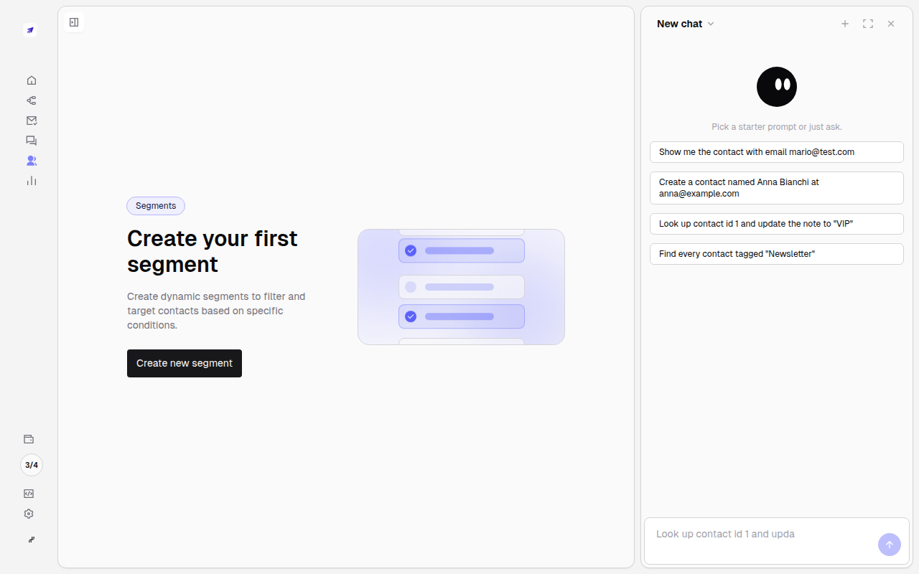
Task: Toggle the side panel layout icon
Action: (74, 22)
